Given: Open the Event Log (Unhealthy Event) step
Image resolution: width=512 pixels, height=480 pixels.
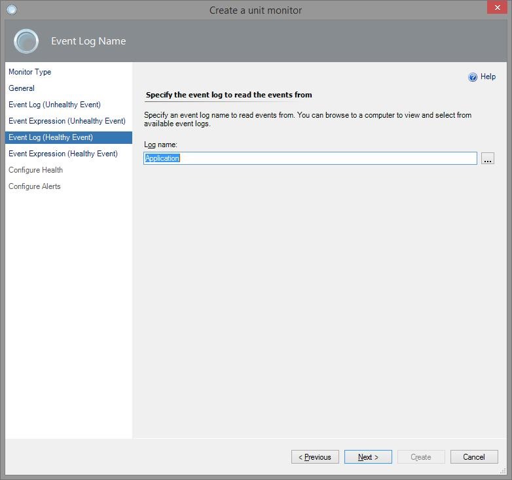Looking at the screenshot, I should pyautogui.click(x=54, y=105).
